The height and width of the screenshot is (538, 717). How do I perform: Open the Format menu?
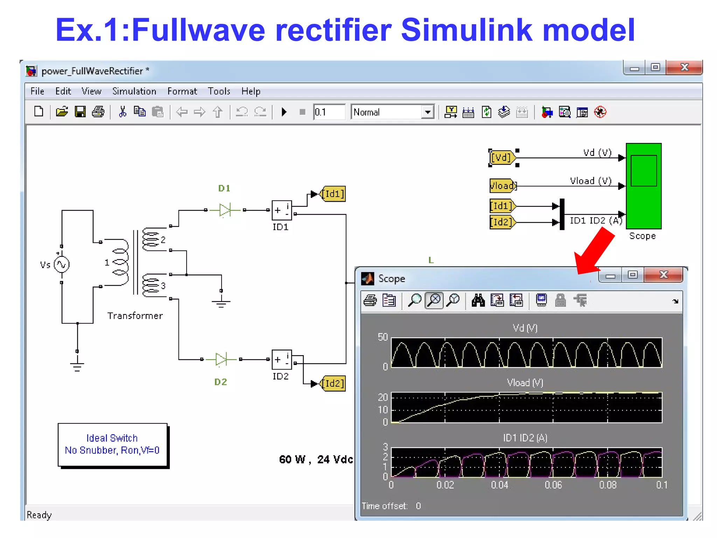click(182, 91)
